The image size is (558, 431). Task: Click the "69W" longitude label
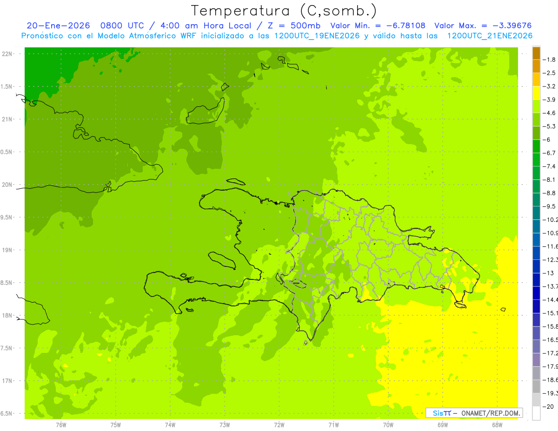(x=442, y=424)
